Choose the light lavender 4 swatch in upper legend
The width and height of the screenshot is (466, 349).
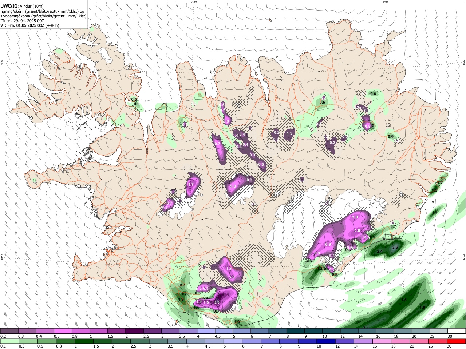pyautogui.click(x=206, y=331)
